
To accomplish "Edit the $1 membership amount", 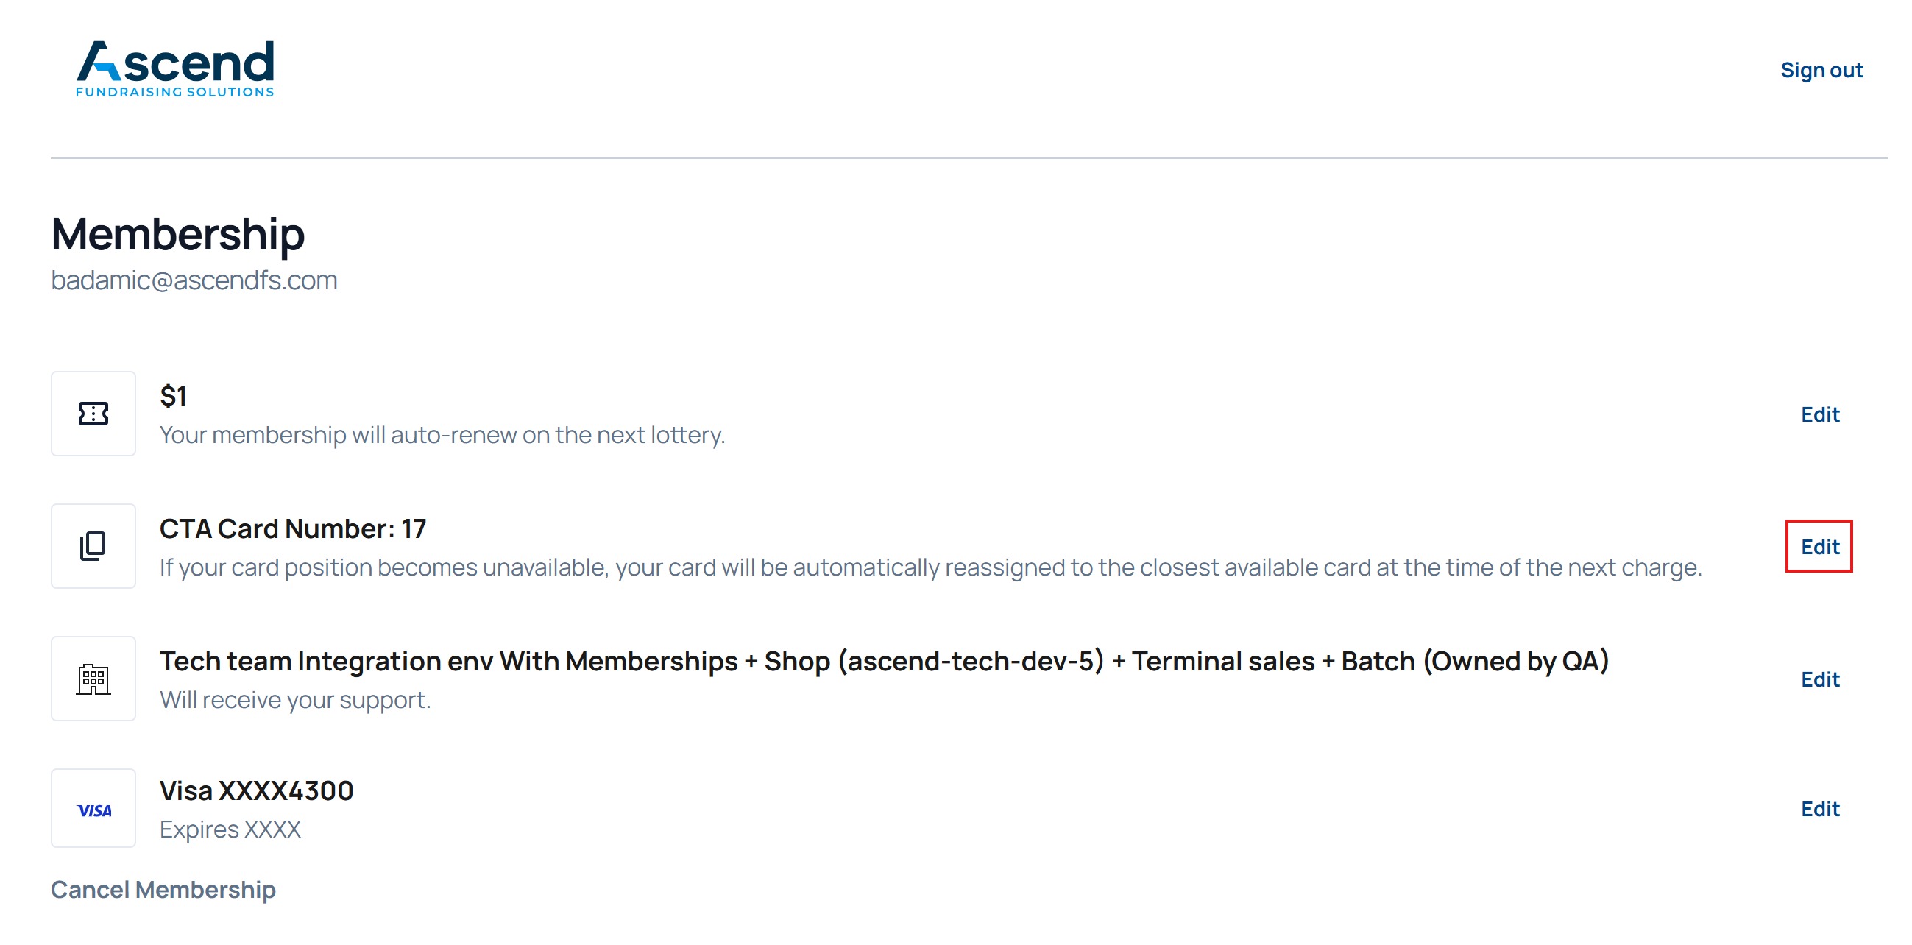I will point(1819,414).
